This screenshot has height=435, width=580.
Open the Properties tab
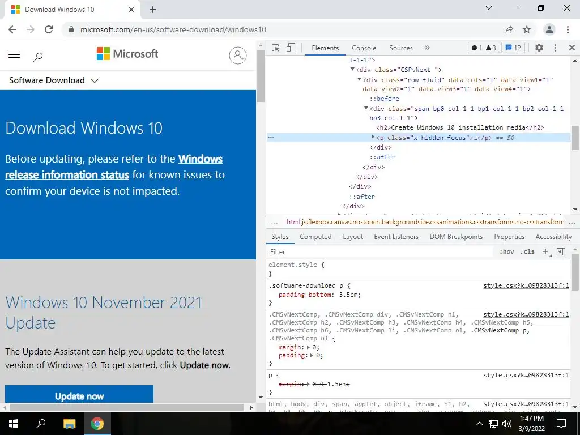pos(509,237)
